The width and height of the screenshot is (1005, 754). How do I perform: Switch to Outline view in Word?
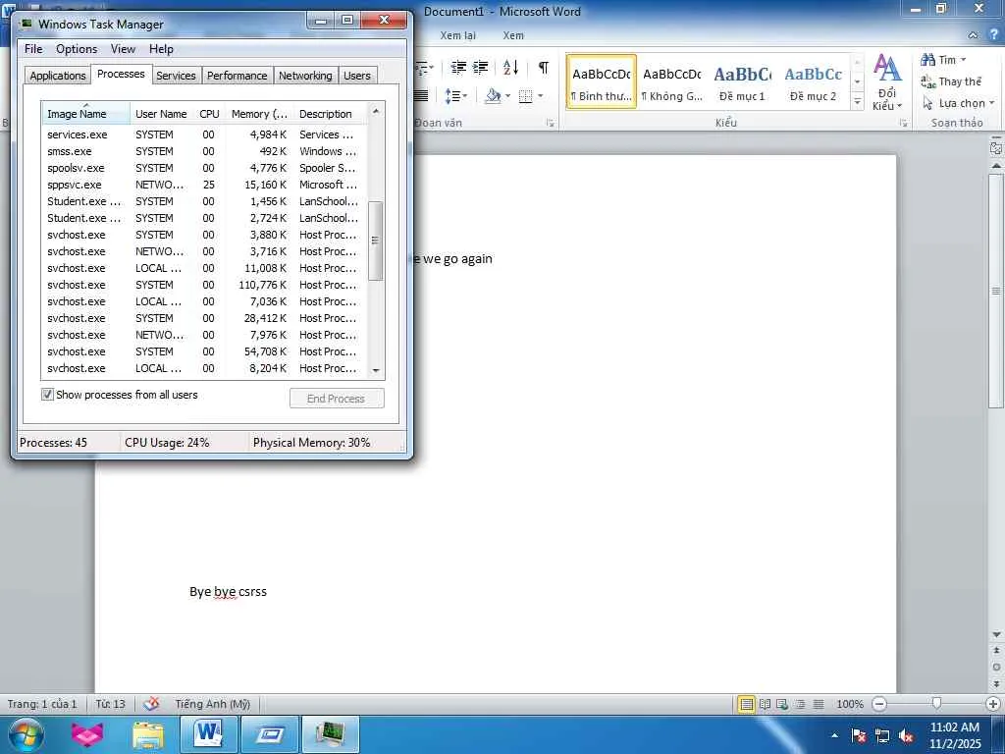pos(800,704)
